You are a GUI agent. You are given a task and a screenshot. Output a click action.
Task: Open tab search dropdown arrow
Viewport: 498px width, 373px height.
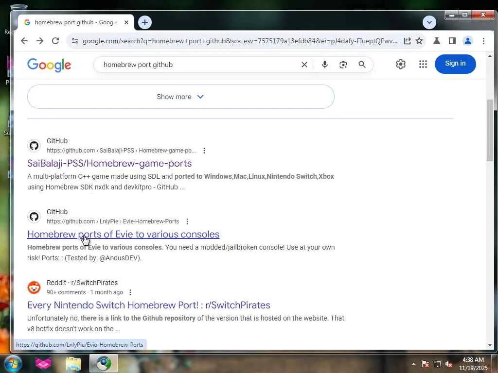[429, 22]
